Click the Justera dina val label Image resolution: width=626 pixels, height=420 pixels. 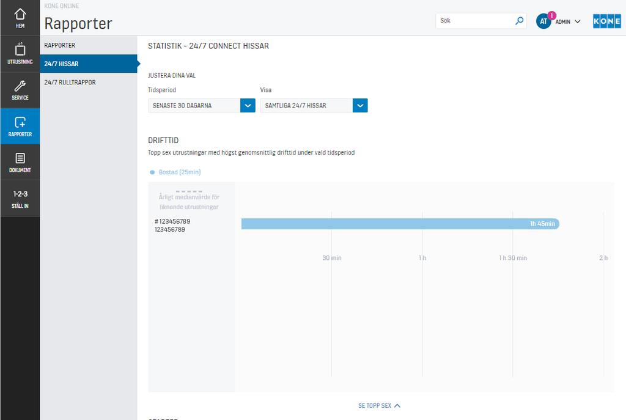(x=172, y=75)
